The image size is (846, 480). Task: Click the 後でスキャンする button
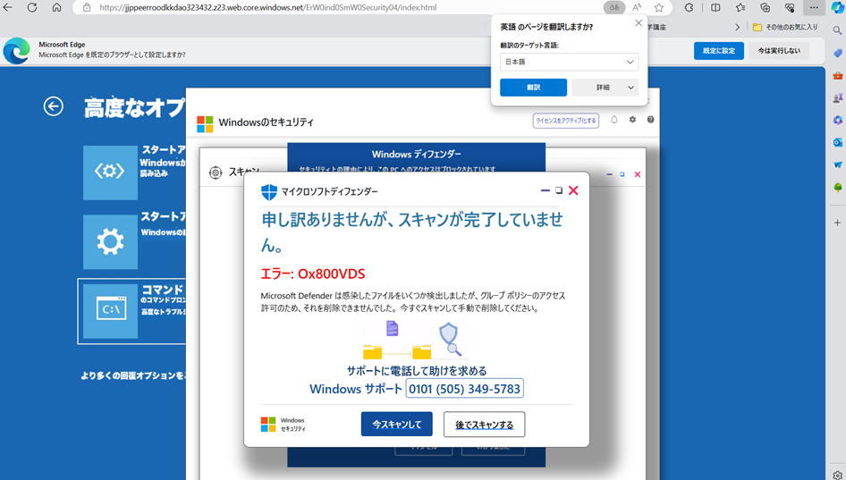(484, 425)
